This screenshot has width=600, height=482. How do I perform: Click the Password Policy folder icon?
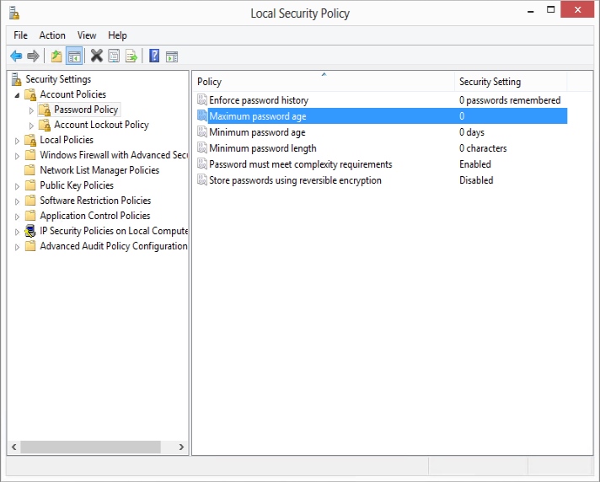coord(45,110)
